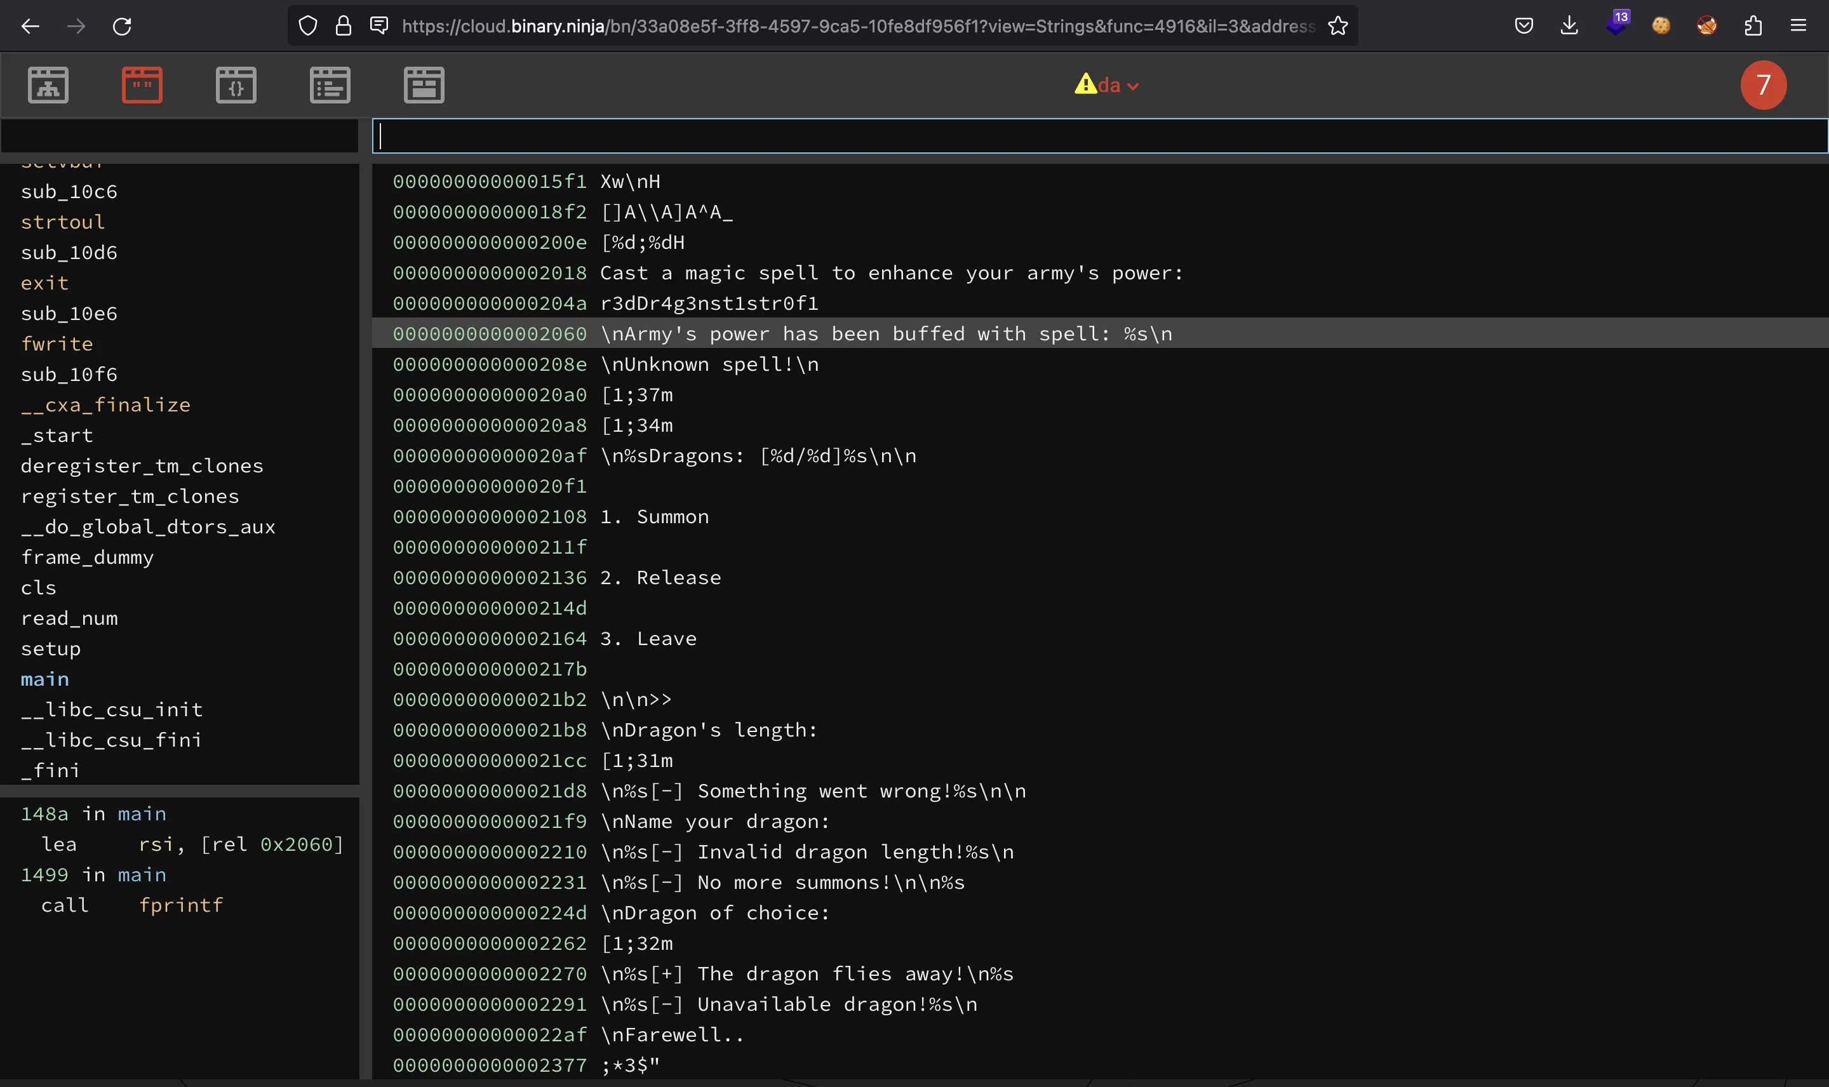Select '1. Summon' string row
1829x1087 pixels.
tap(1099, 516)
